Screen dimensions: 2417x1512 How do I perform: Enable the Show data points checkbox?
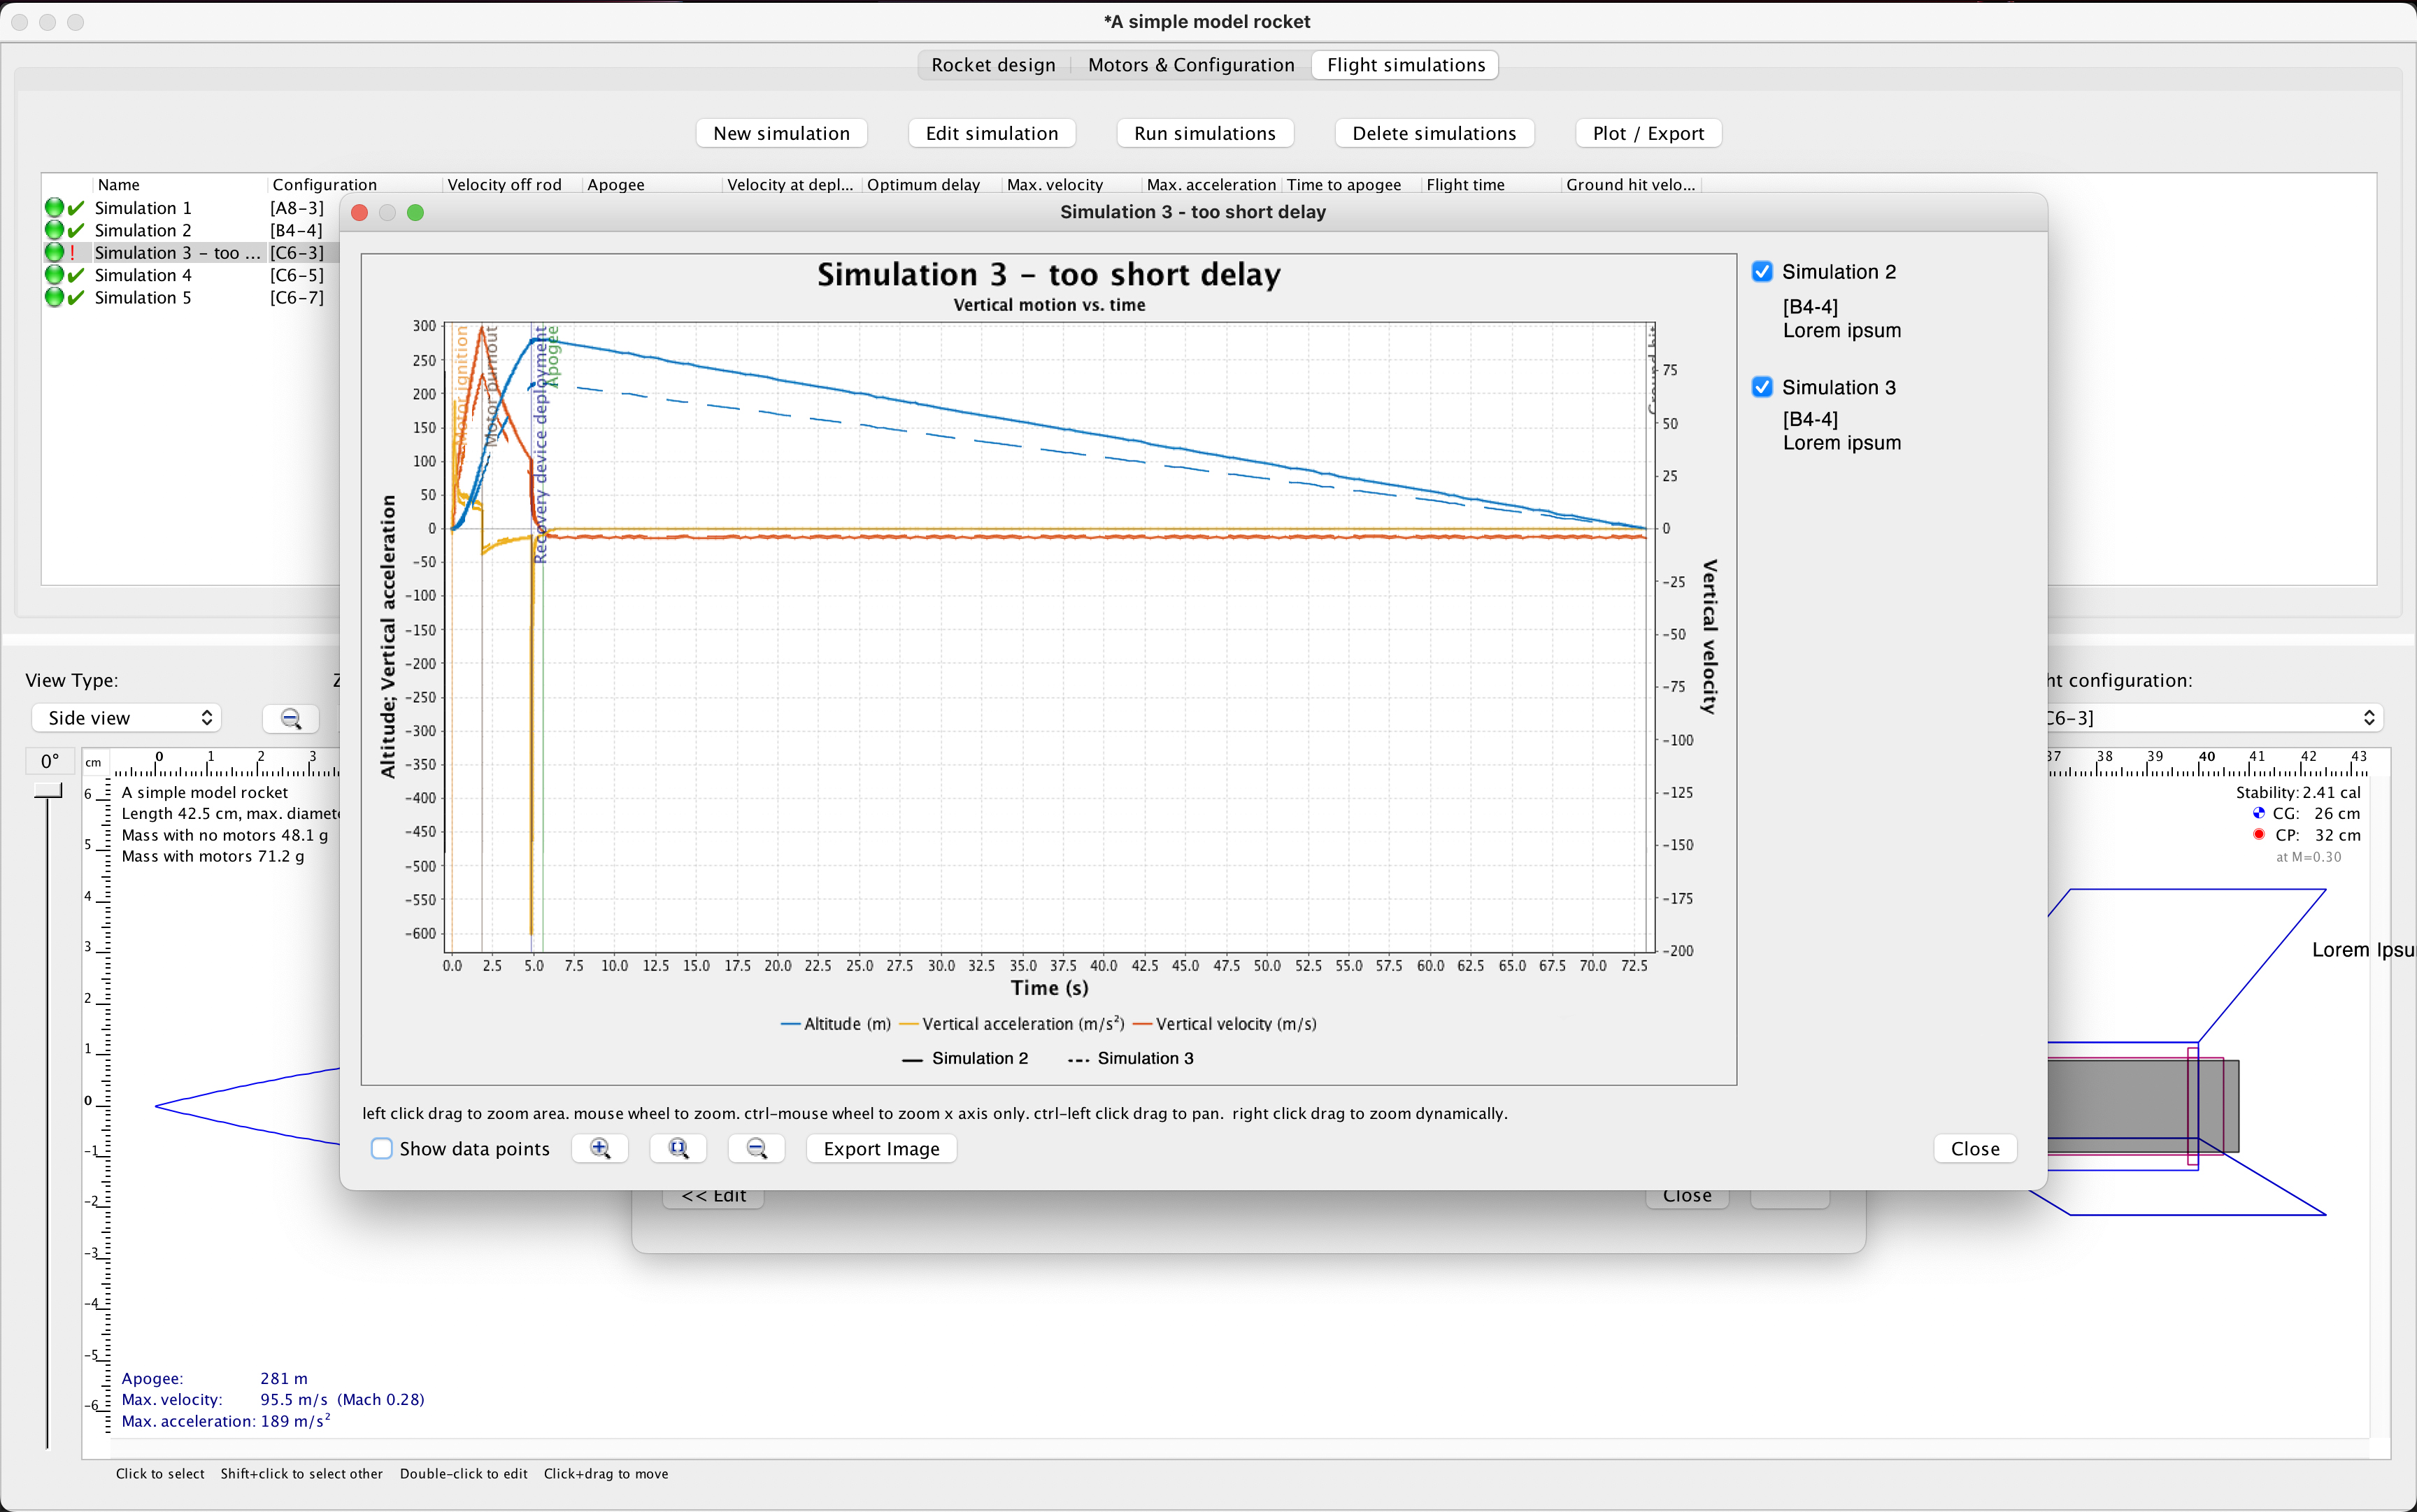(x=382, y=1148)
